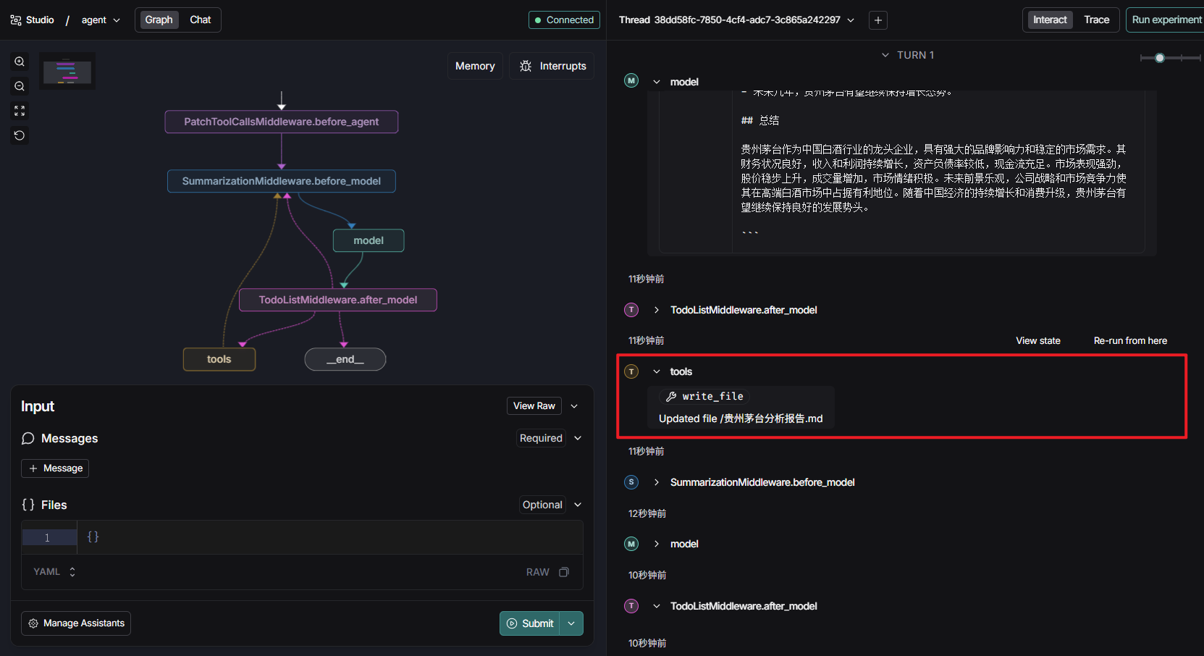This screenshot has width=1204, height=656.
Task: Change the YAML format selector
Action: (x=55, y=572)
